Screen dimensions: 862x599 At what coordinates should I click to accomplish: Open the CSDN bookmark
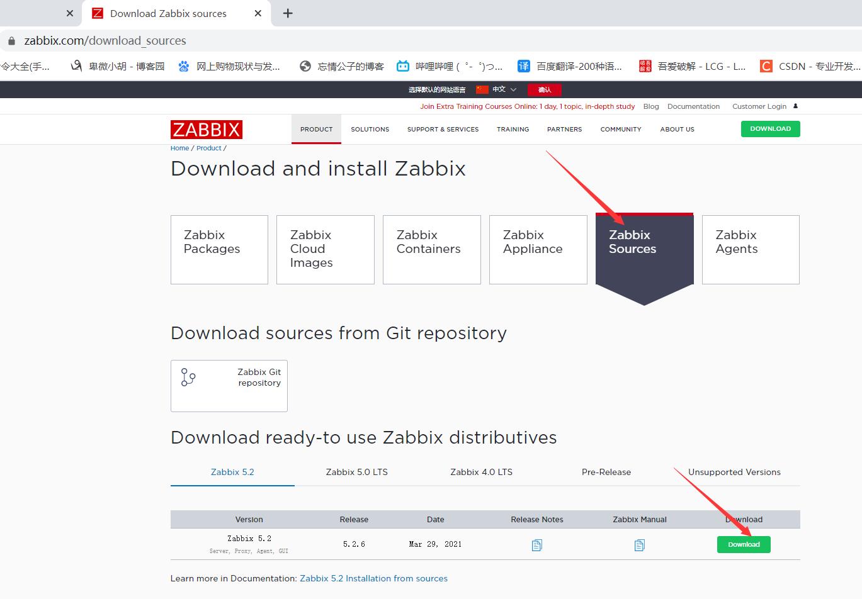(810, 66)
